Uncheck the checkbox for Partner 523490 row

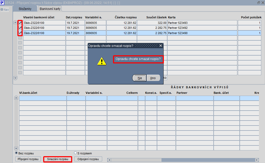20,33
